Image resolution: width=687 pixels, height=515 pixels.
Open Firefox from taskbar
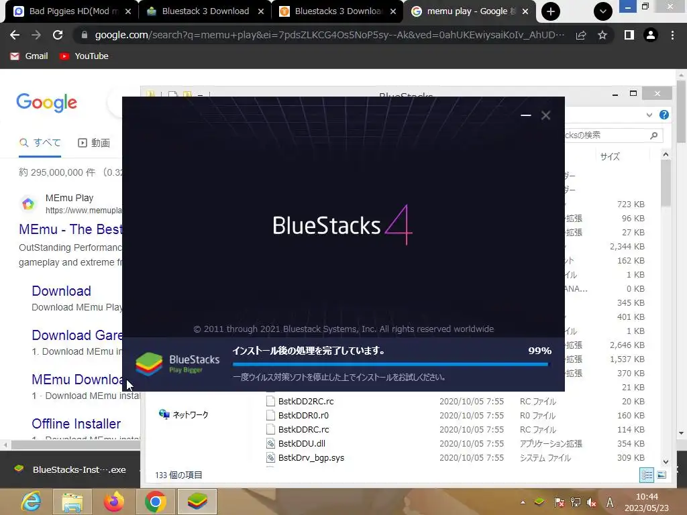pyautogui.click(x=114, y=502)
